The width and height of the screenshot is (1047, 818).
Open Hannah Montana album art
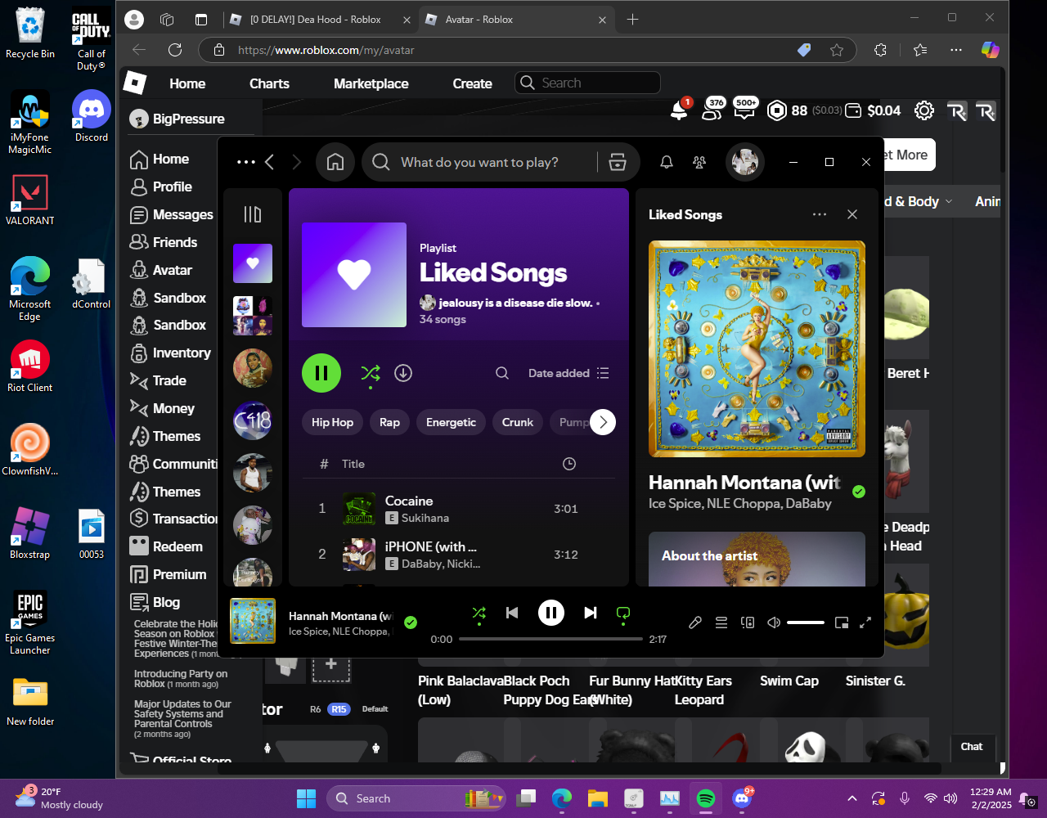[757, 348]
